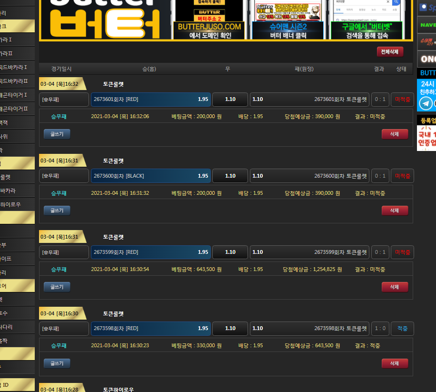
Task: Click 삭제 on the winning 2673598회차 bet
Action: pos(394,363)
